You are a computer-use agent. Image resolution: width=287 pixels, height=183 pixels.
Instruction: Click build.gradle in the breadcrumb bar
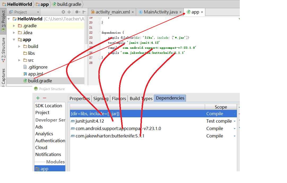(67, 4)
